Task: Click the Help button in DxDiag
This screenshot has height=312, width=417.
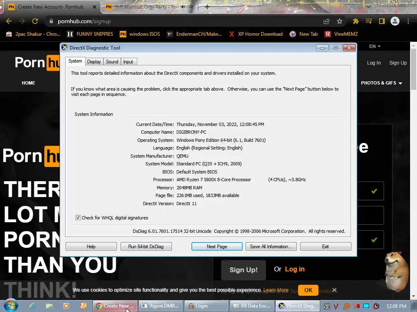Action: click(x=91, y=247)
